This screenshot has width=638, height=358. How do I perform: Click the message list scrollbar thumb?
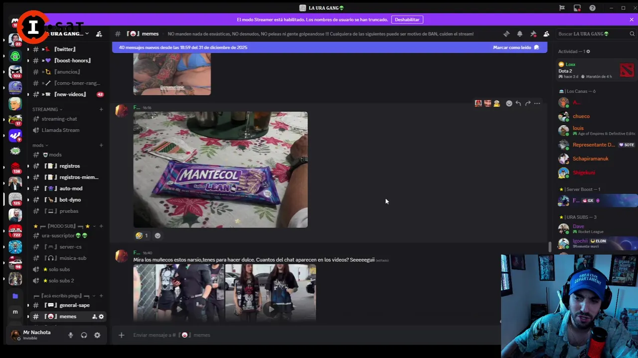coord(550,247)
